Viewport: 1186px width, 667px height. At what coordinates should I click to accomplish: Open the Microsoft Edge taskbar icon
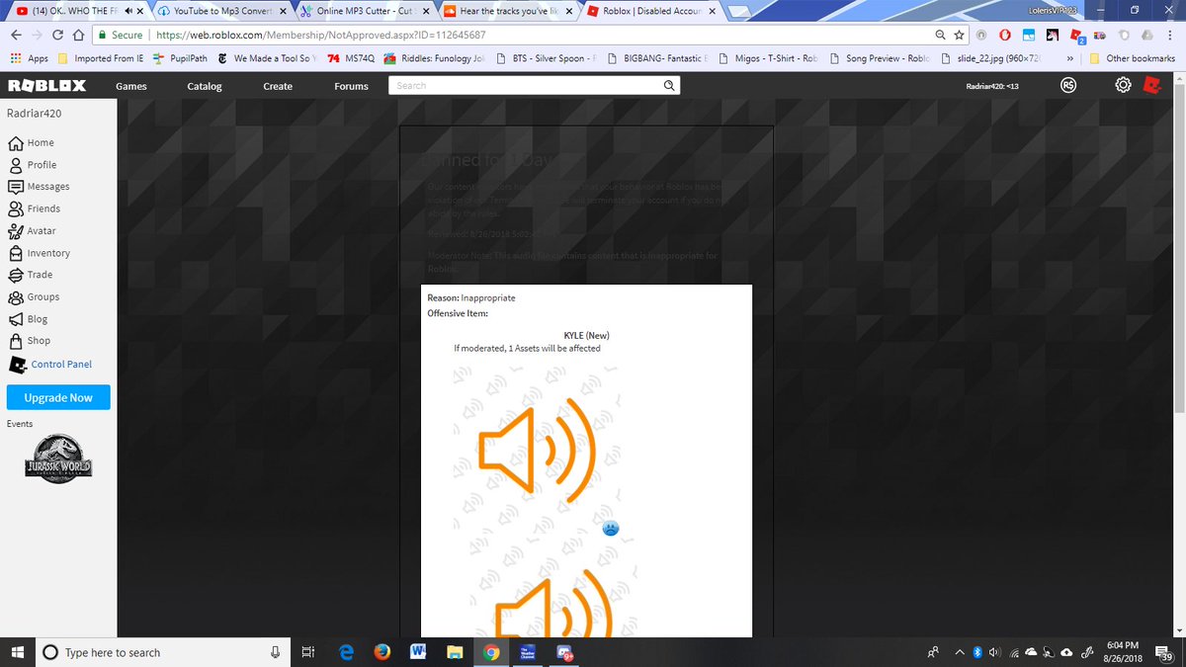(x=346, y=652)
